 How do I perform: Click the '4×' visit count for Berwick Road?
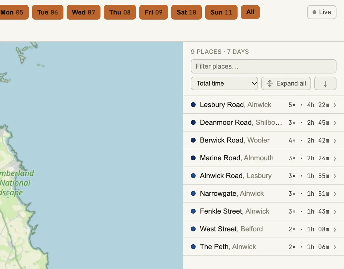tap(292, 141)
